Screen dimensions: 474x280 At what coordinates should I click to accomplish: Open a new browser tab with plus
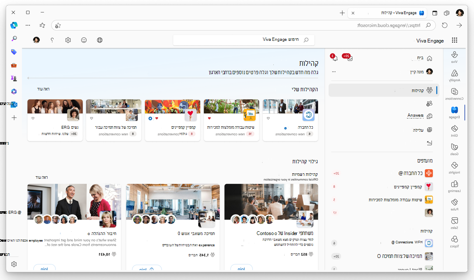(342, 12)
